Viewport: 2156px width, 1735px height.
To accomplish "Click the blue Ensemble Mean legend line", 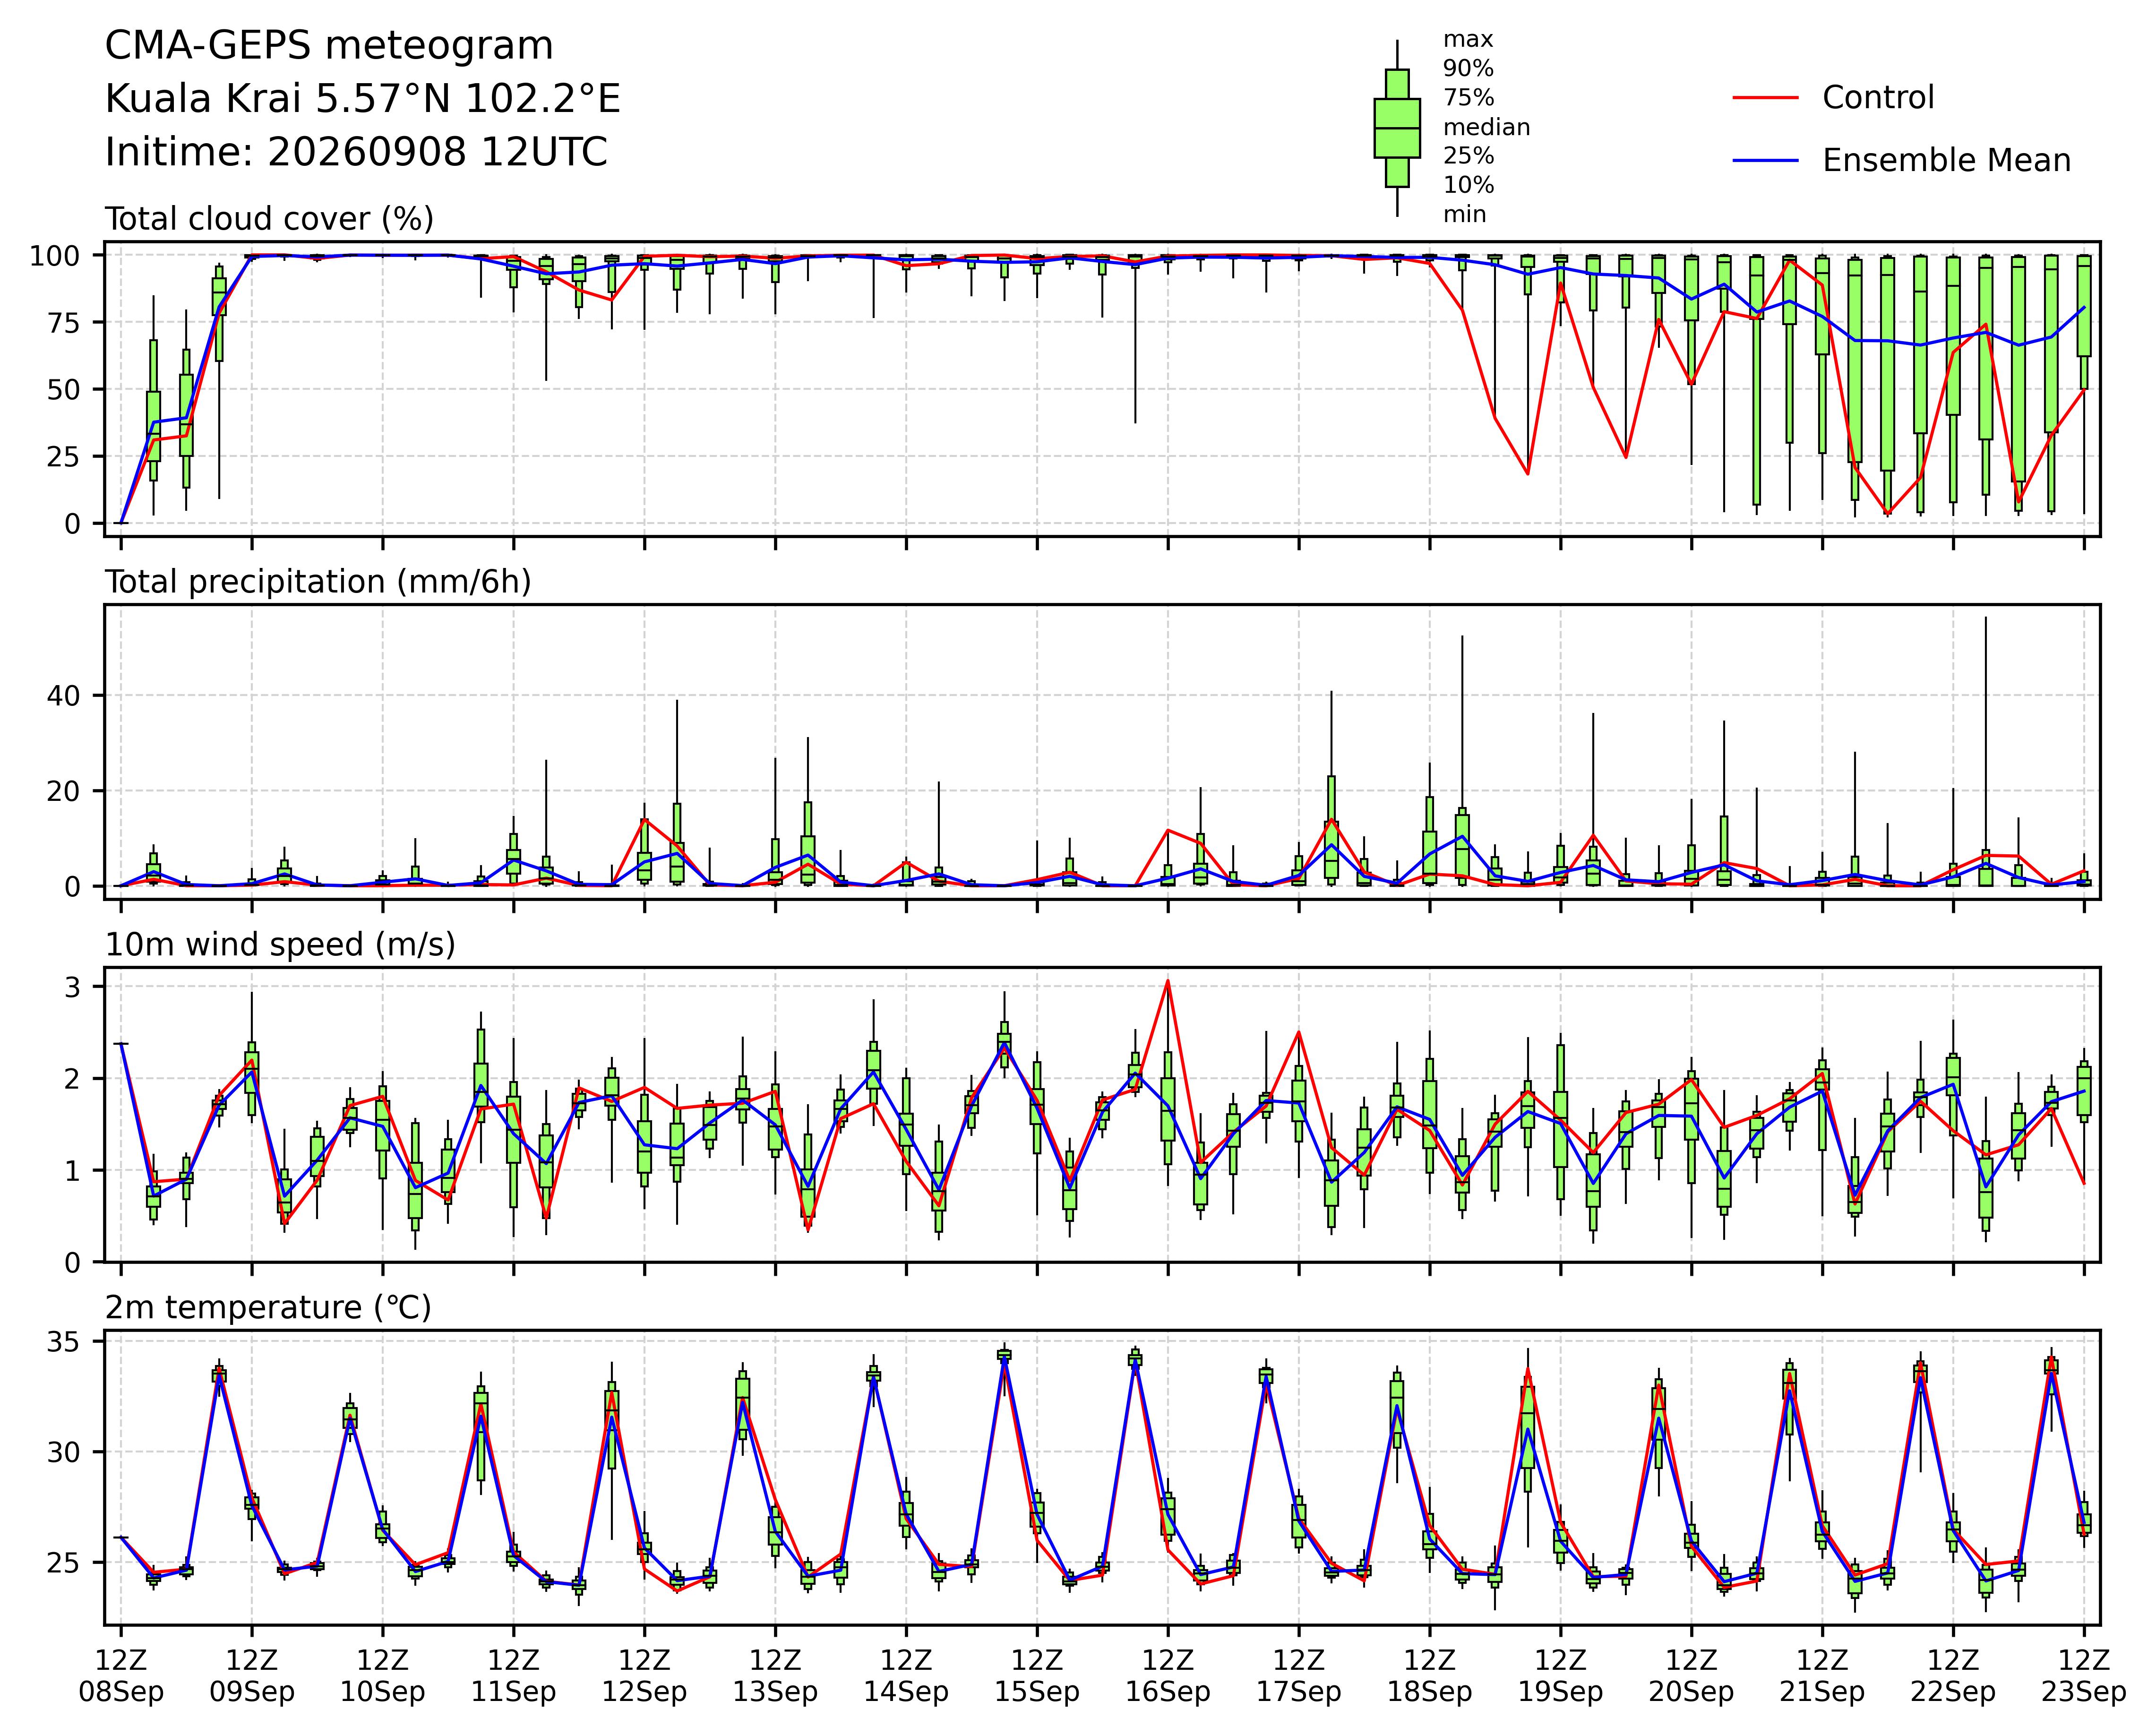I will point(1766,161).
